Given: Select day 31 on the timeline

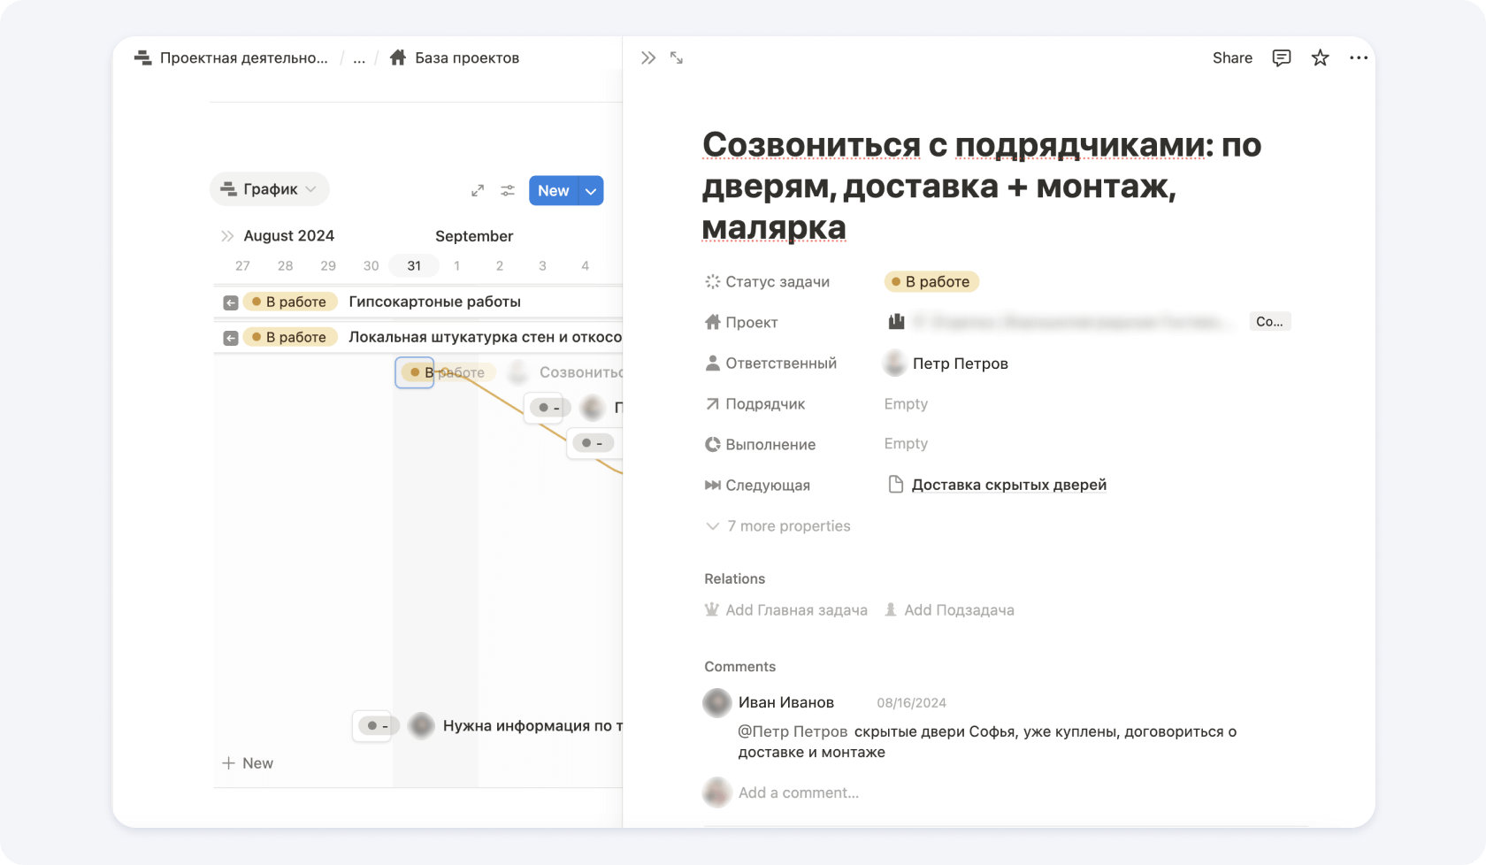Looking at the screenshot, I should tap(414, 265).
